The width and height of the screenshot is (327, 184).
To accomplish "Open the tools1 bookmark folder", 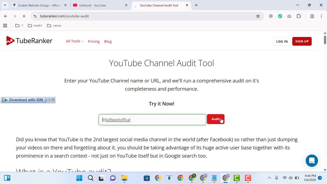I will [35, 26].
